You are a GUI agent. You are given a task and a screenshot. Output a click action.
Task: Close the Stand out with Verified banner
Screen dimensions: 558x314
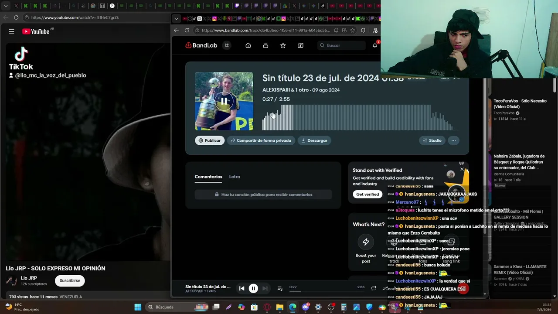click(462, 169)
